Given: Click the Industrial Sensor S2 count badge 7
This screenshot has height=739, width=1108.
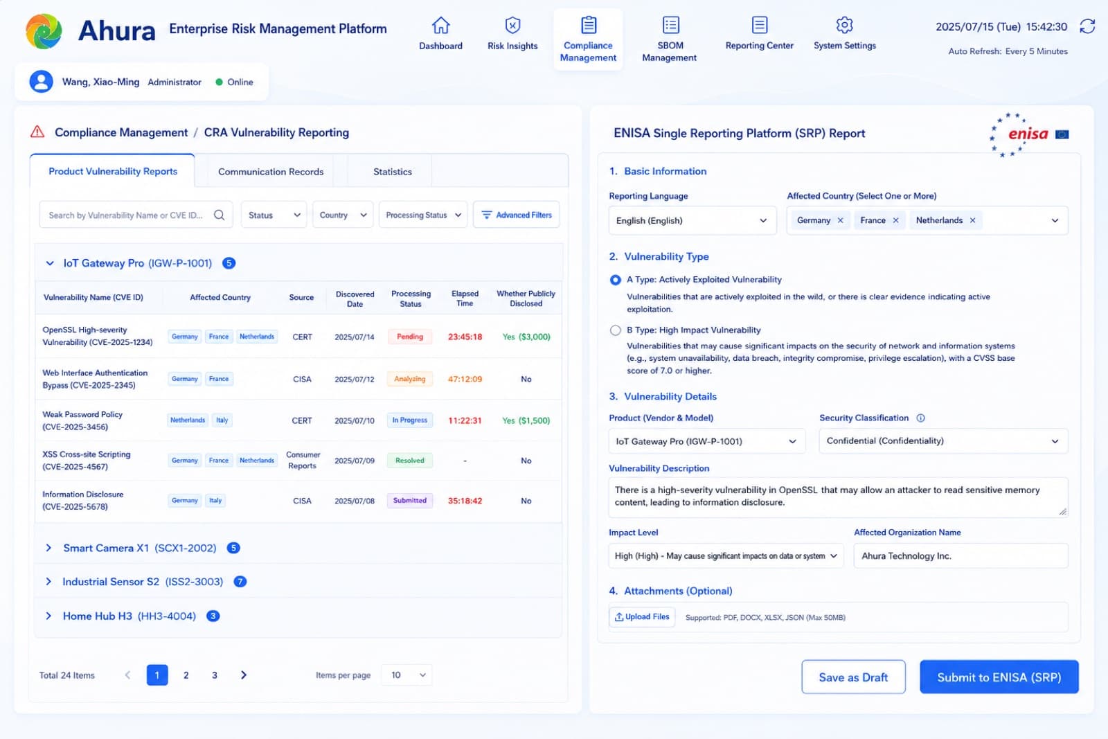Looking at the screenshot, I should pyautogui.click(x=240, y=582).
